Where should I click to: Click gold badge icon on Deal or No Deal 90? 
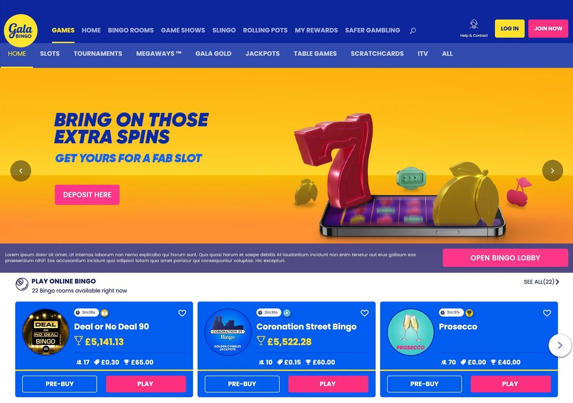point(105,313)
